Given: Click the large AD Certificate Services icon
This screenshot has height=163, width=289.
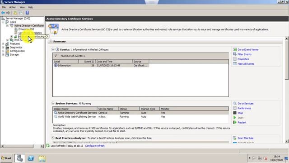Looking at the screenshot, I should pos(53,29).
